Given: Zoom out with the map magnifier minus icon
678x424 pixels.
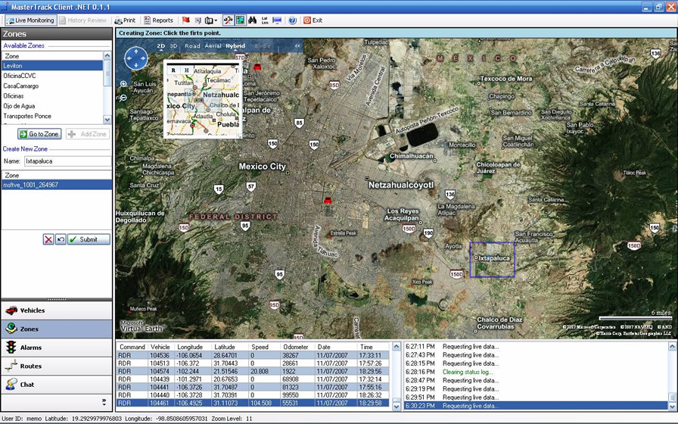Looking at the screenshot, I should pyautogui.click(x=123, y=98).
